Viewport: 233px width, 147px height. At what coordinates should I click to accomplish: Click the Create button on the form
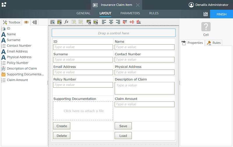click(x=62, y=126)
